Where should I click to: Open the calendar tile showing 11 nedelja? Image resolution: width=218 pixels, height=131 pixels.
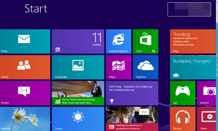[78, 41]
